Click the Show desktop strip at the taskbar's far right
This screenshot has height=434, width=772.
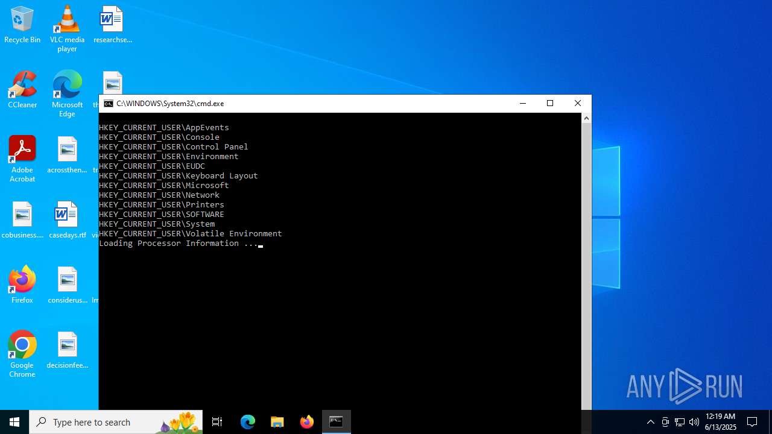click(x=770, y=422)
